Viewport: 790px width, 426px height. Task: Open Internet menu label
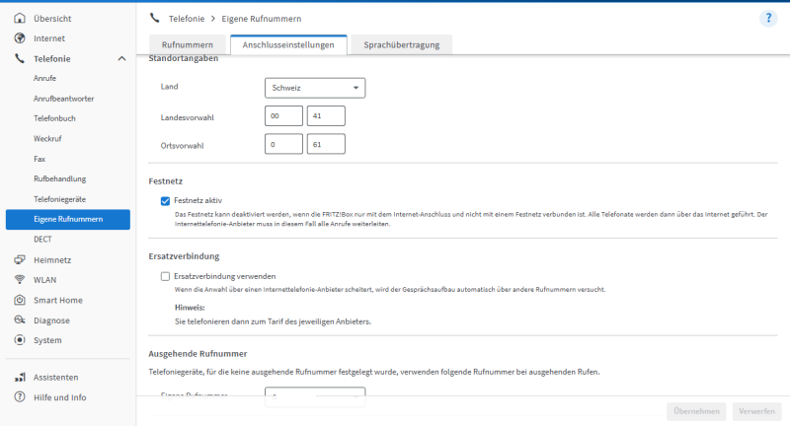tap(48, 38)
